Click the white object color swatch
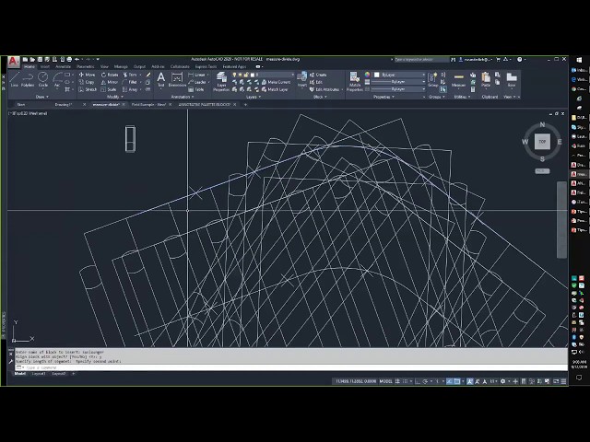 (x=376, y=75)
